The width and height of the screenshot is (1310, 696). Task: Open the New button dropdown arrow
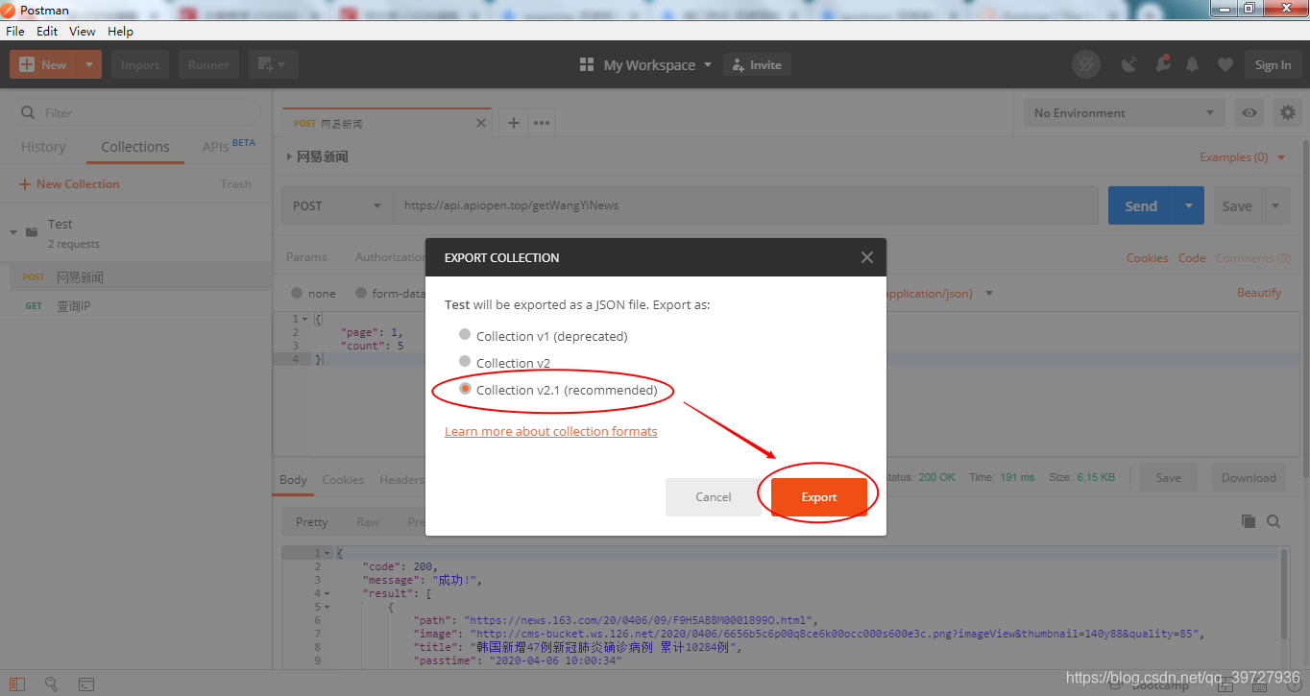click(89, 64)
